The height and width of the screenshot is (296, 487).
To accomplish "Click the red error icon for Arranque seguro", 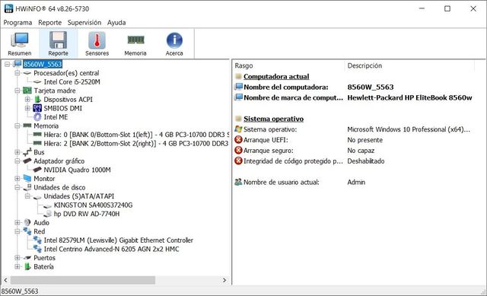I will [238, 151].
